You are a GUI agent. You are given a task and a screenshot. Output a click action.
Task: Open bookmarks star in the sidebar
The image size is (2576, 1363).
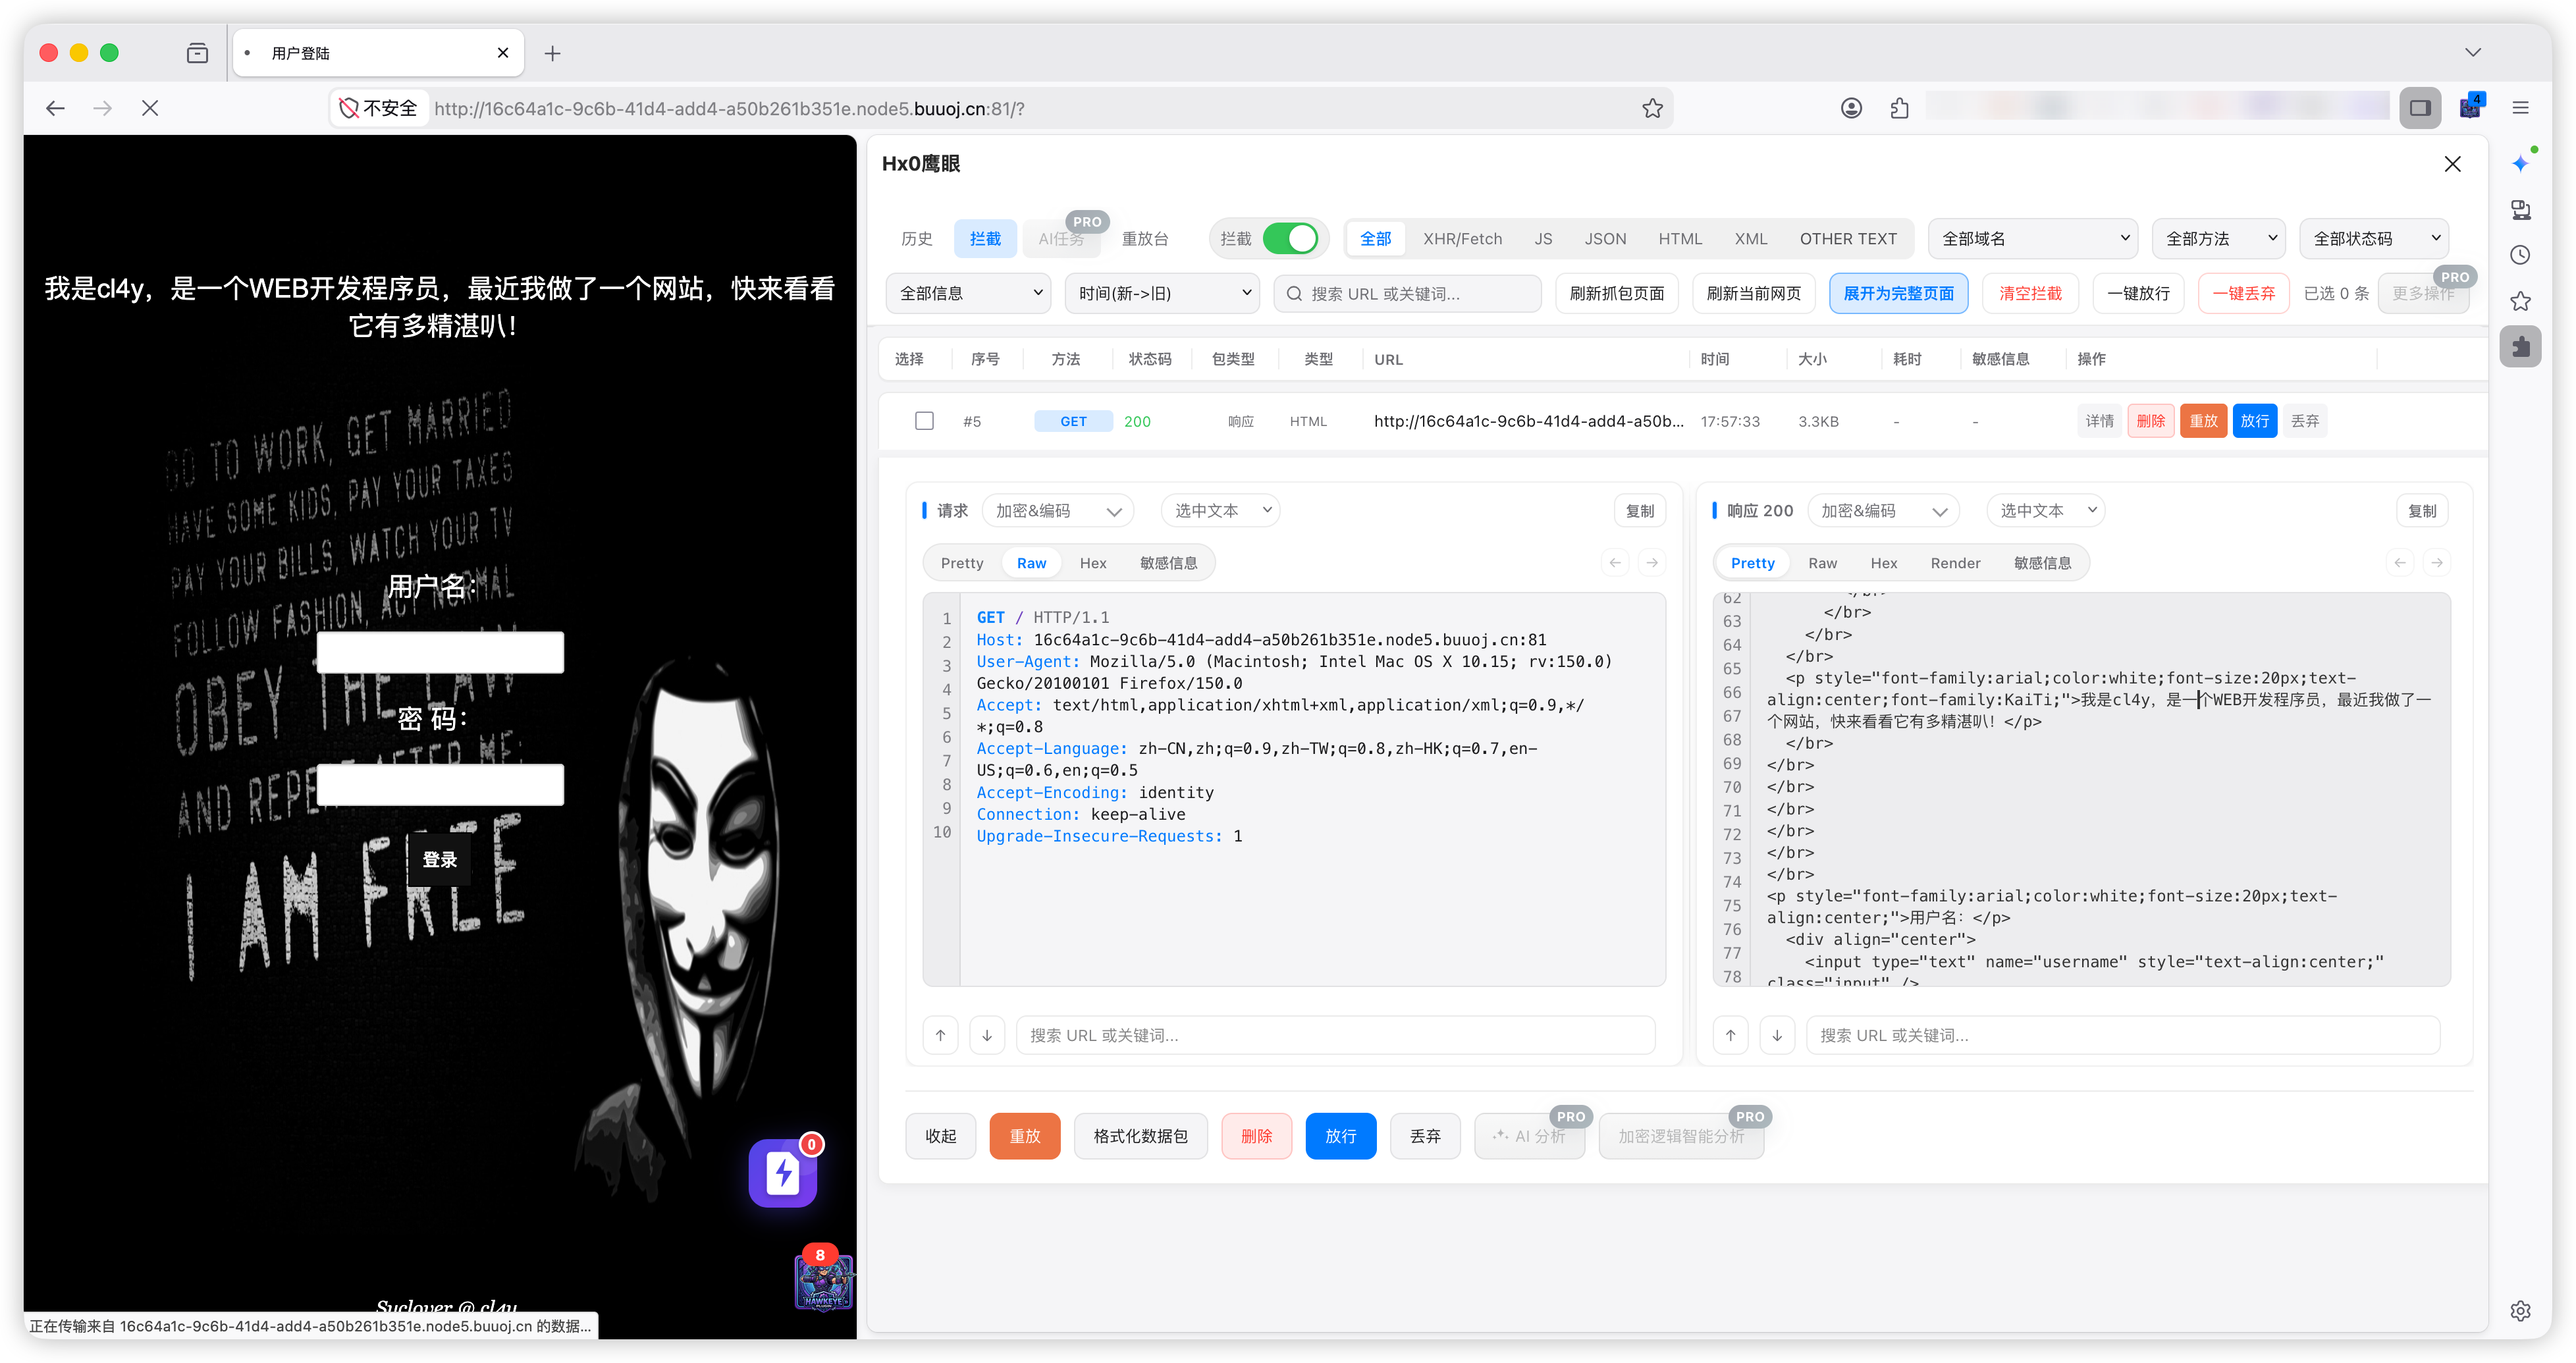coord(2520,301)
